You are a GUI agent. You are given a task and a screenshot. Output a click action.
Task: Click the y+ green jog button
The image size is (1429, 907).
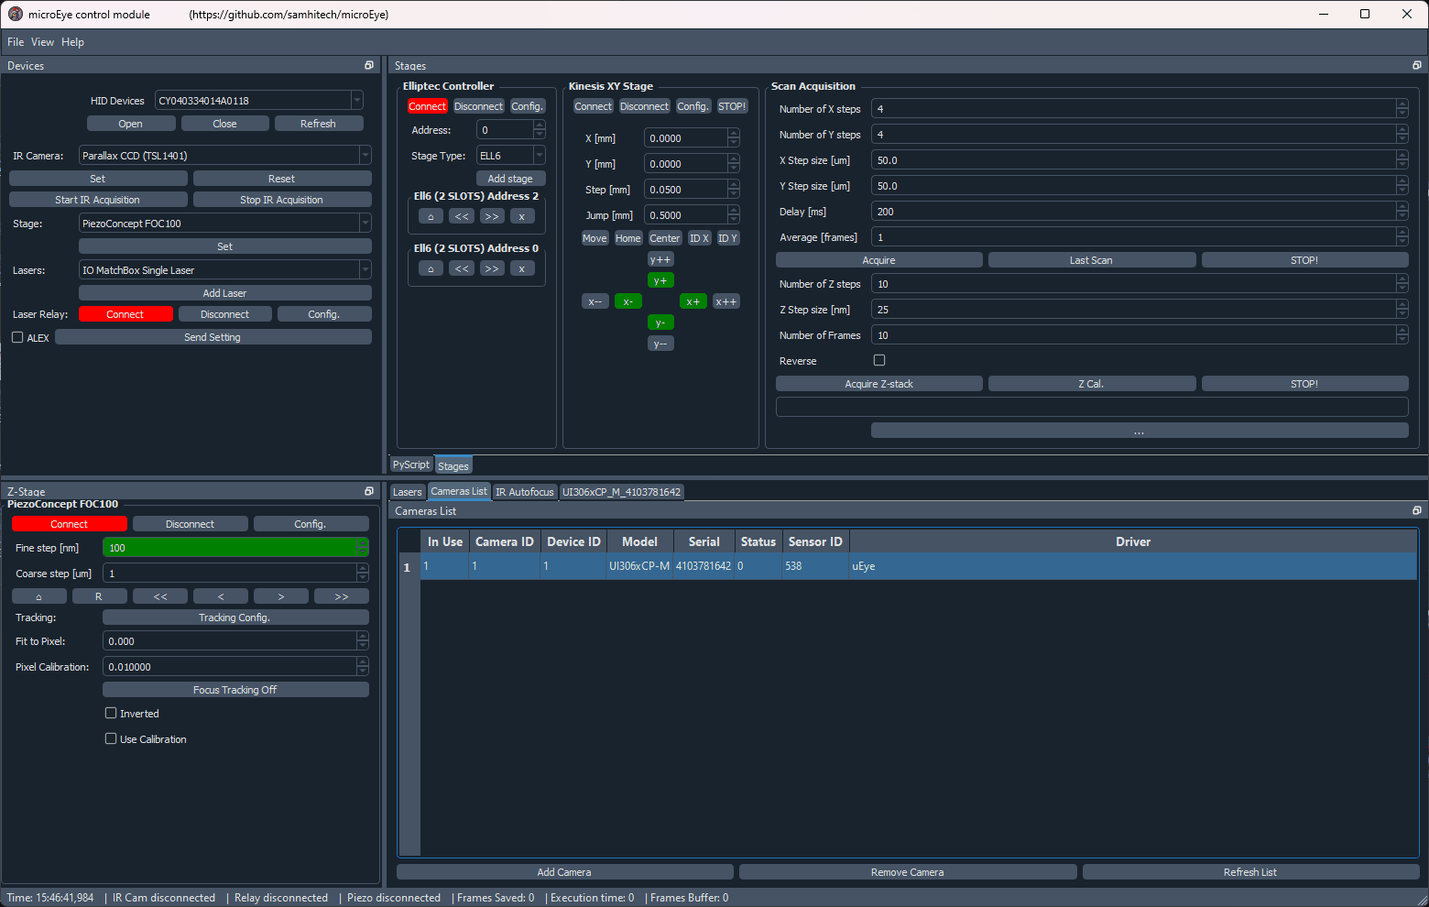660,280
